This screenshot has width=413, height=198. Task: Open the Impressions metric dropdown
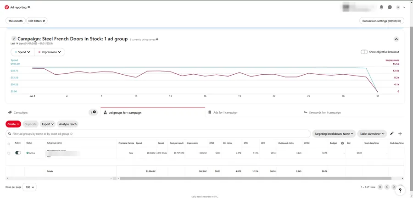50,52
